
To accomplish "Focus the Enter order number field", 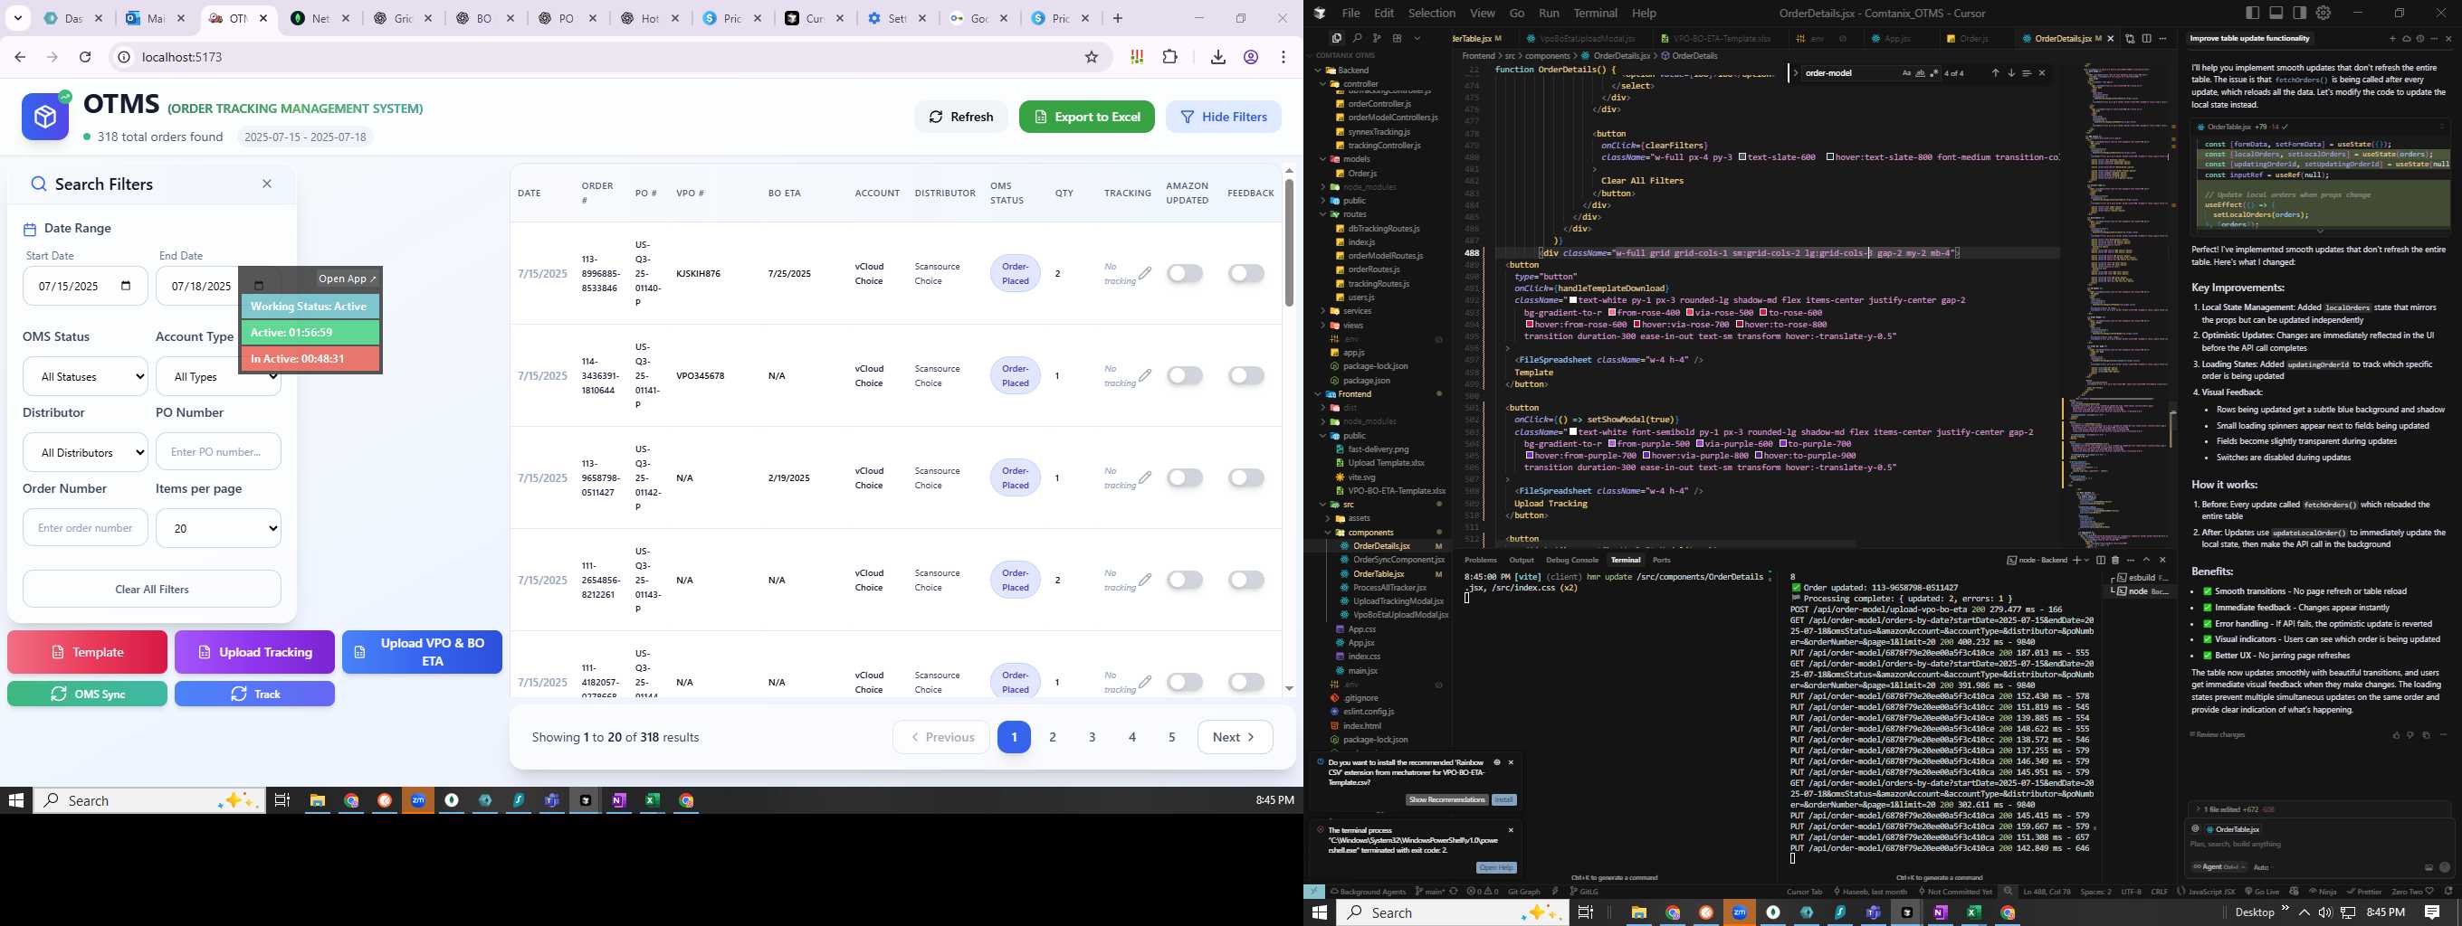I will coord(85,527).
